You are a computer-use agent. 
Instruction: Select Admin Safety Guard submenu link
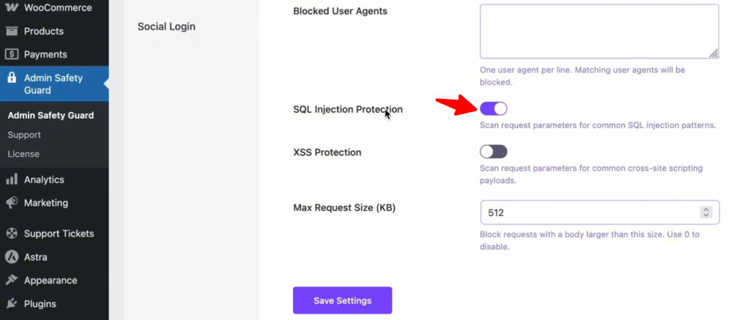pyautogui.click(x=51, y=116)
